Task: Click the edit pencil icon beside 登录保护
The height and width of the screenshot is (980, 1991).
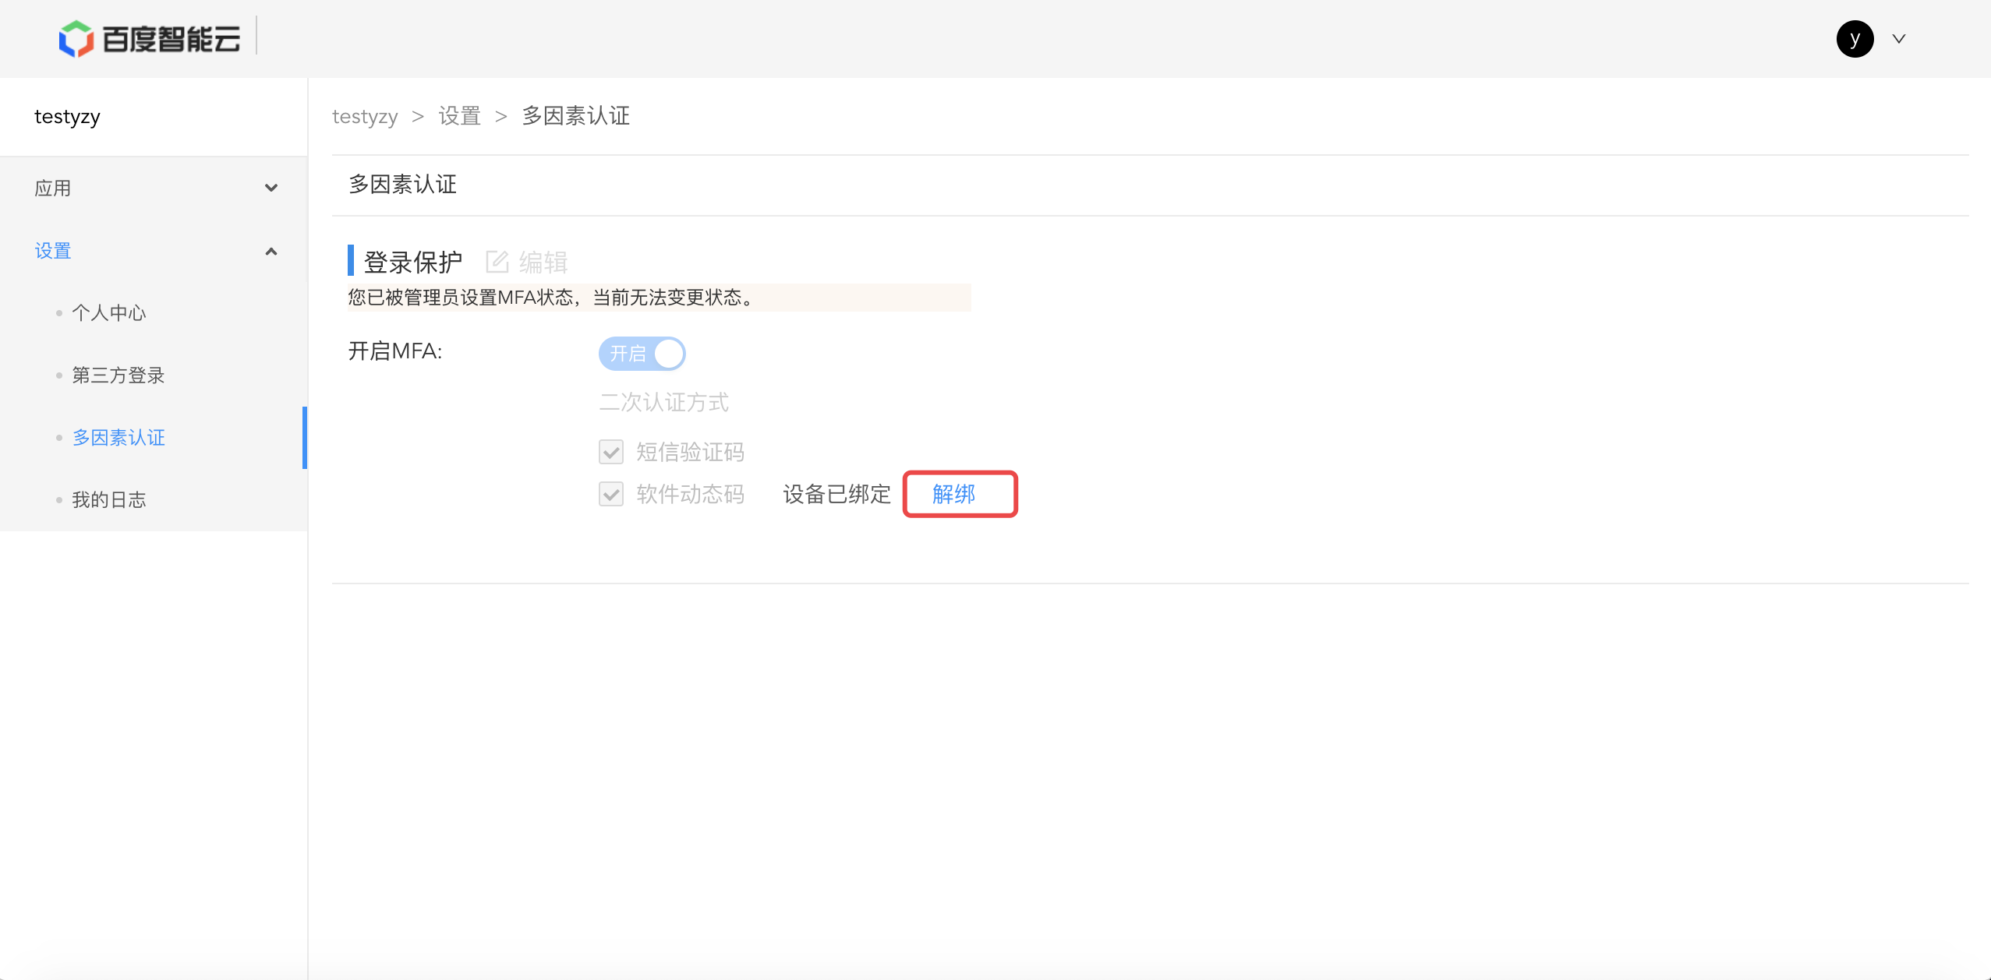Action: click(497, 262)
